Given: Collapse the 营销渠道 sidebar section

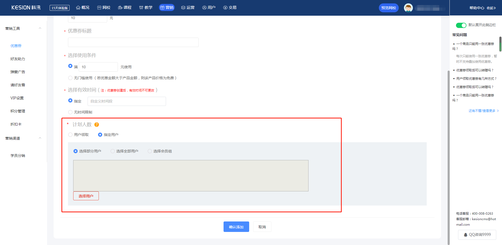Looking at the screenshot, I should point(40,138).
